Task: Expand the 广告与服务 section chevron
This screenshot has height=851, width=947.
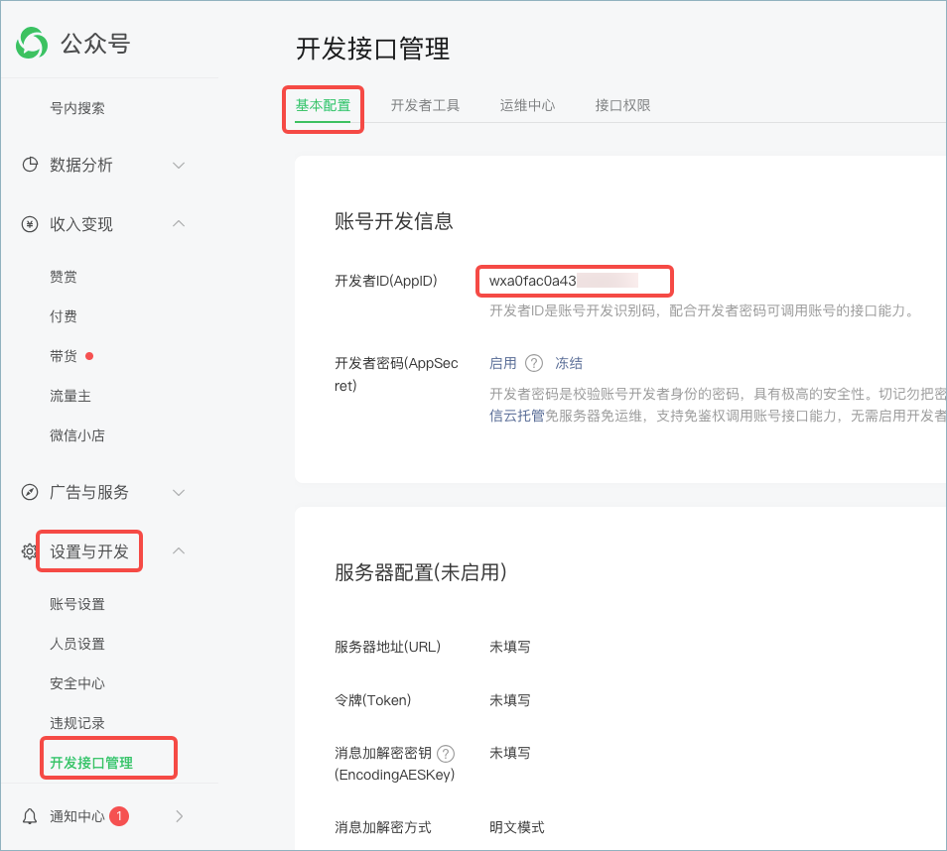Action: [179, 493]
